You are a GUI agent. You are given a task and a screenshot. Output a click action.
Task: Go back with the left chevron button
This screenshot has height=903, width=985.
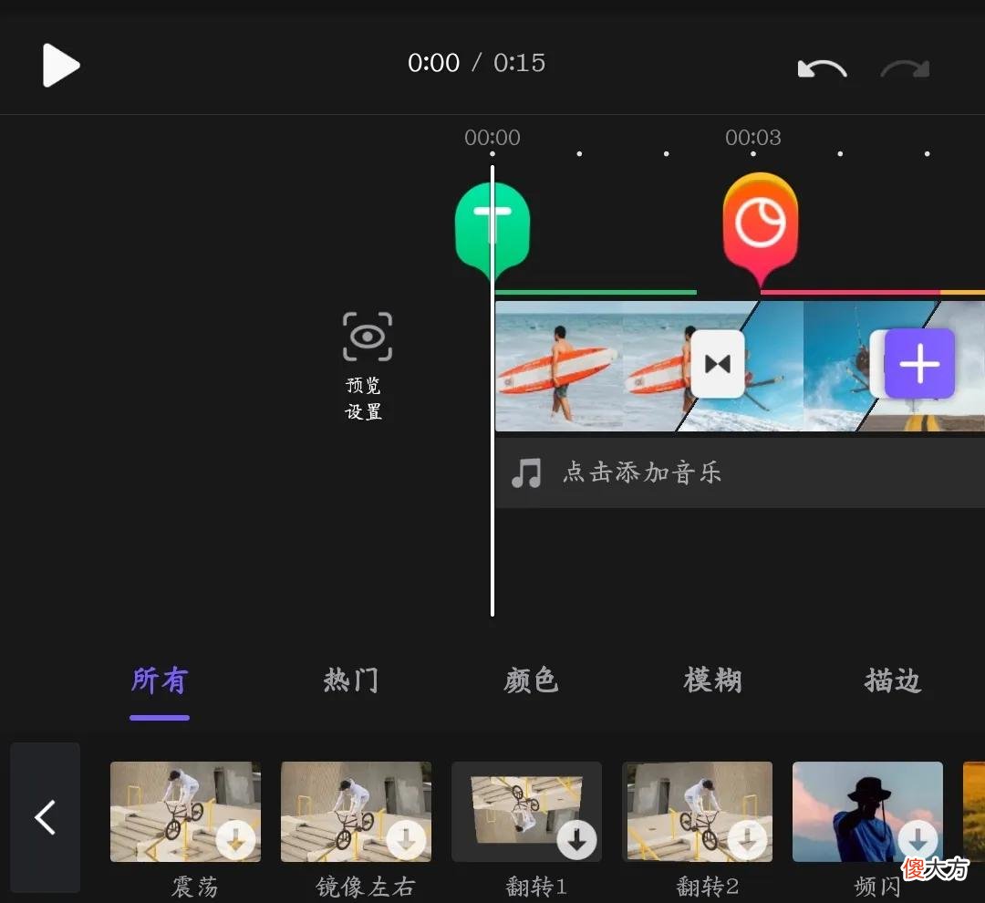46,817
